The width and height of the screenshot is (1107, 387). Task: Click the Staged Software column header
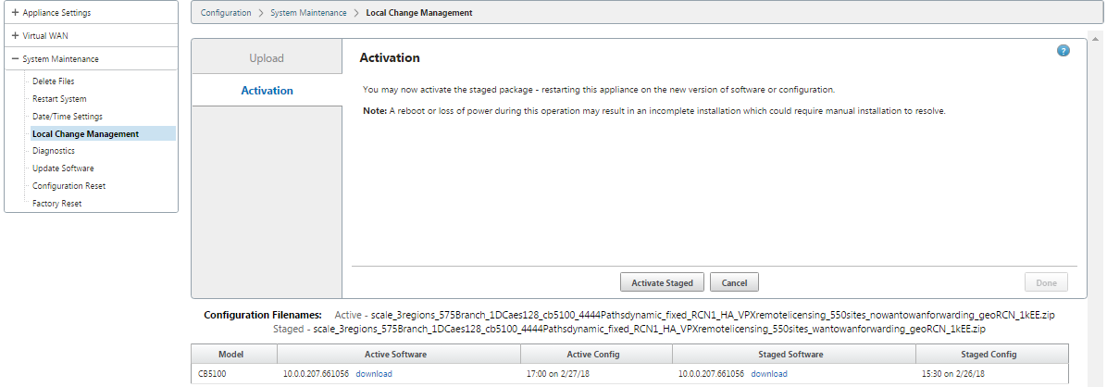794,354
